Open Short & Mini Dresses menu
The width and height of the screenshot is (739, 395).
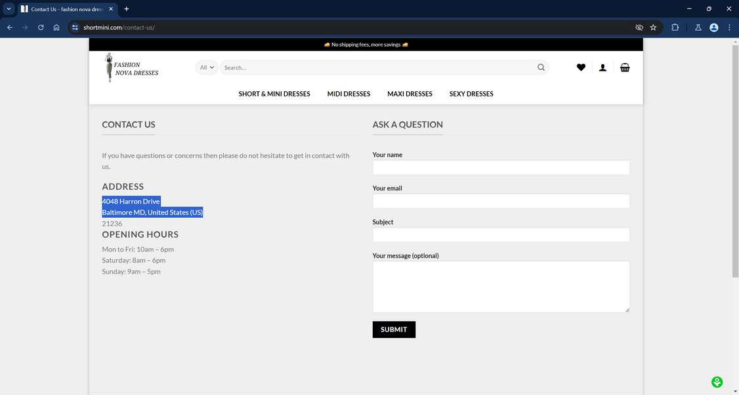tap(274, 94)
